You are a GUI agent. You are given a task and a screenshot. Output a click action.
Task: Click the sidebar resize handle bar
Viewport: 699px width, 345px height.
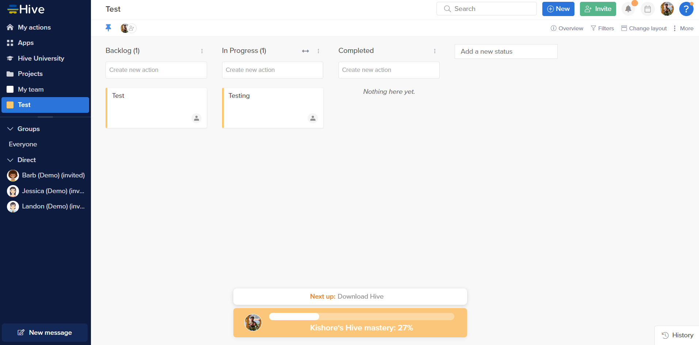point(45,117)
